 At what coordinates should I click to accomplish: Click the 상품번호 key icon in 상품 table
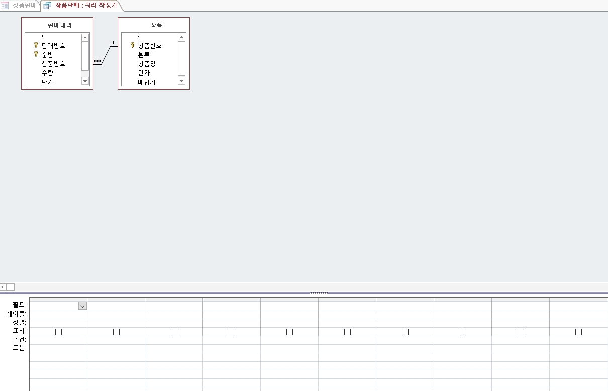point(132,45)
